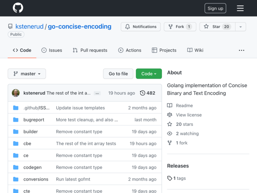This screenshot has height=193, width=257.
Task: Open latest commit 'The rest of the int a...'
Action: coord(69,93)
